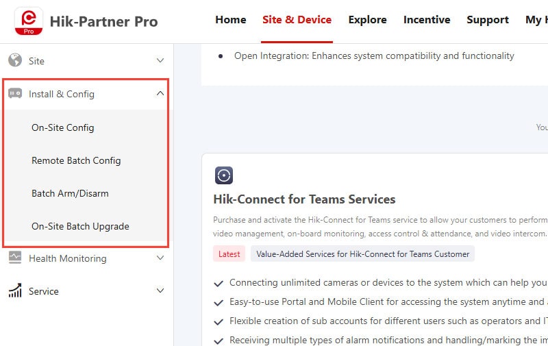Click the Site sidebar label

point(36,61)
